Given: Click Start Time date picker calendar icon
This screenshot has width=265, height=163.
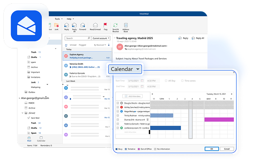Looking at the screenshot, I should [x=142, y=81].
